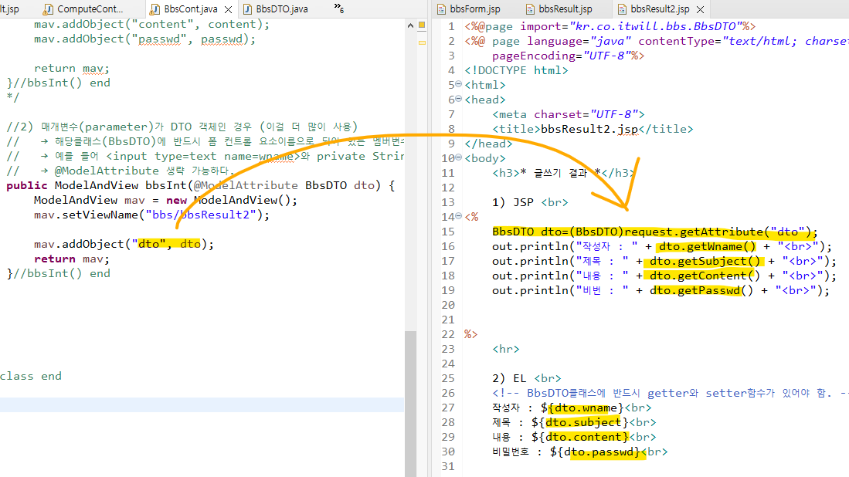Image resolution: width=849 pixels, height=477 pixels.
Task: Click the closing %> tag on line 22
Action: click(471, 334)
